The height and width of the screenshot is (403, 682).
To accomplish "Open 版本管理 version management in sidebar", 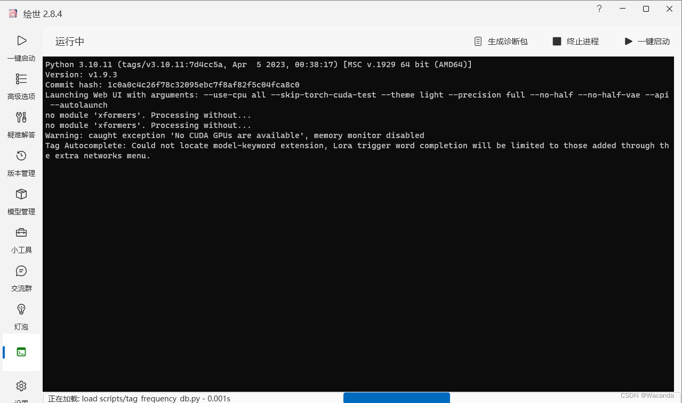I will [21, 163].
